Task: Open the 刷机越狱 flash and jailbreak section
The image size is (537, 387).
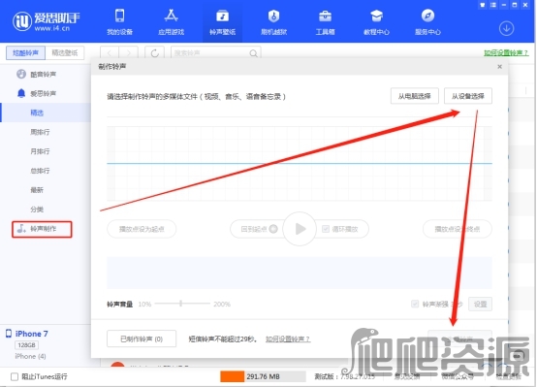Action: [273, 22]
